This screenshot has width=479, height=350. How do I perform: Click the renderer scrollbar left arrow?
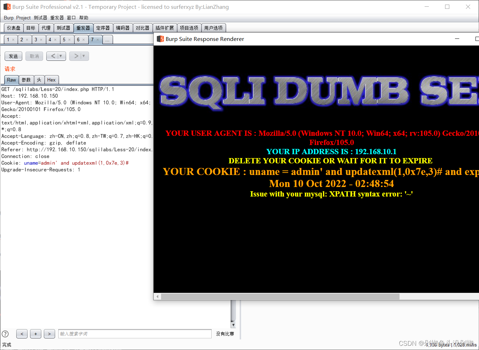[x=158, y=296]
